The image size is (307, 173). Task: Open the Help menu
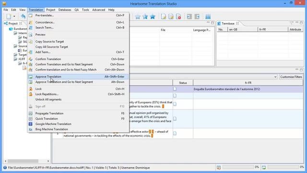pyautogui.click(x=111, y=10)
